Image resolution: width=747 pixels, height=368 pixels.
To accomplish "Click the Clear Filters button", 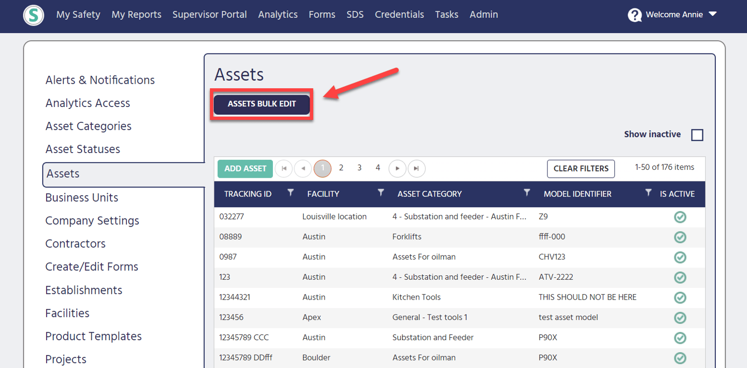I will point(581,168).
